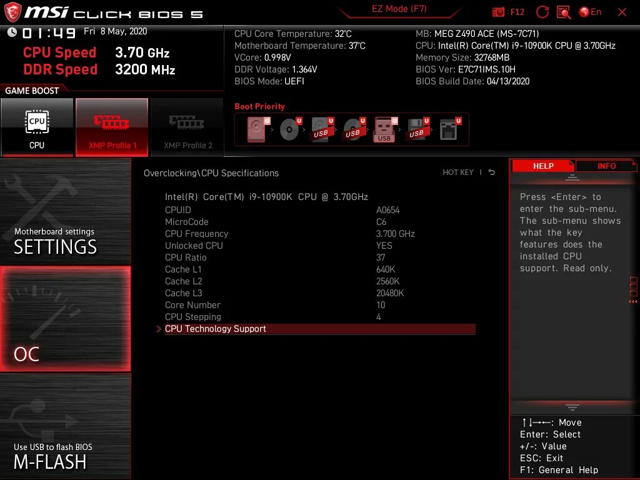Select the Cache L1 row
Screen dimensions: 640x480
click(320, 269)
